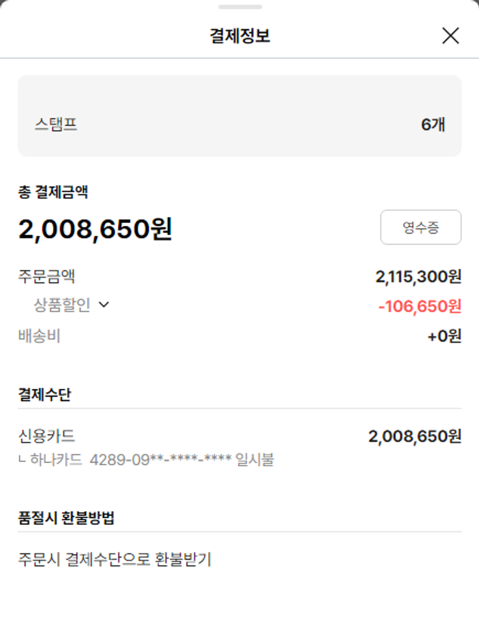
Task: Grab the sheet handle bar at top
Action: (240, 7)
